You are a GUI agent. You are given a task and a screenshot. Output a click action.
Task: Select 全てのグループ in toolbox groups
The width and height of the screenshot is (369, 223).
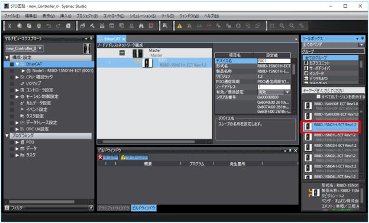pyautogui.click(x=331, y=57)
